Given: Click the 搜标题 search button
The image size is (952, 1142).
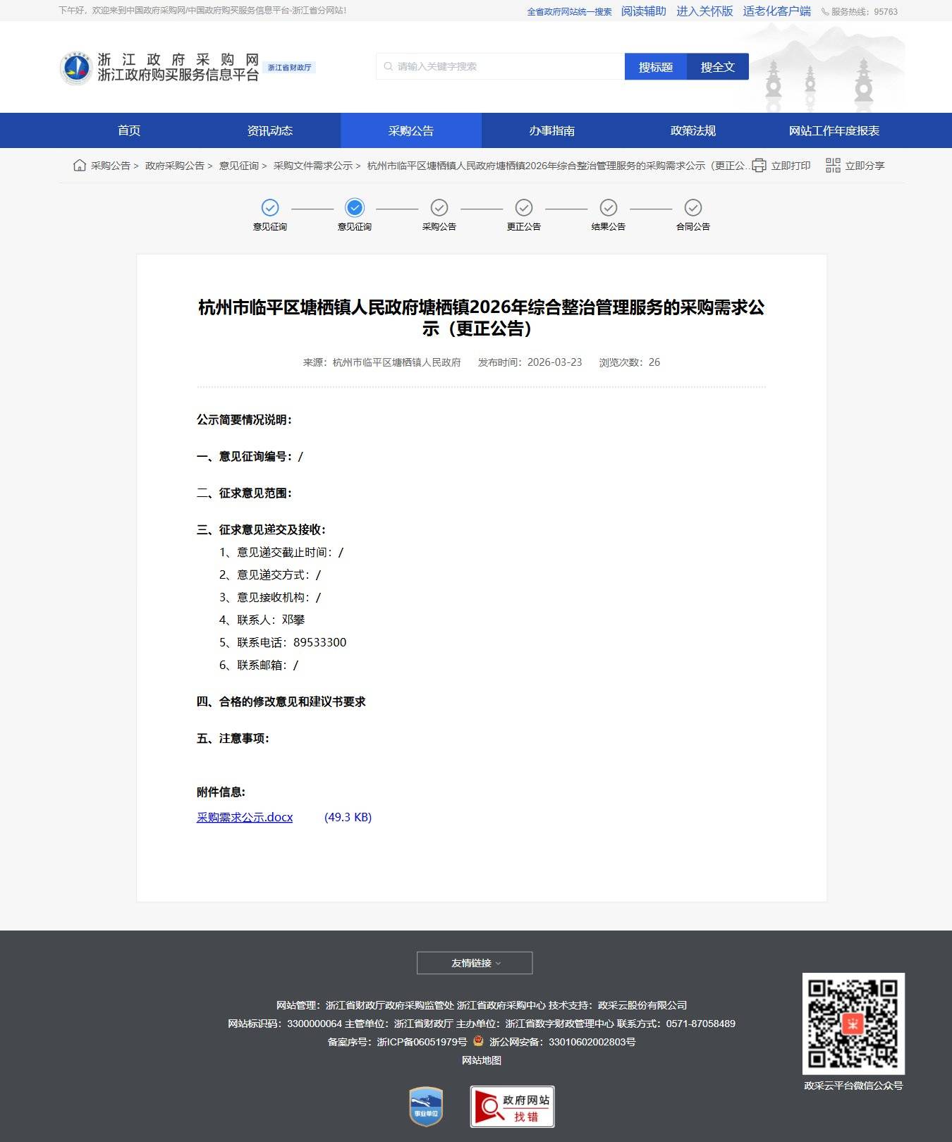Looking at the screenshot, I should tap(655, 67).
